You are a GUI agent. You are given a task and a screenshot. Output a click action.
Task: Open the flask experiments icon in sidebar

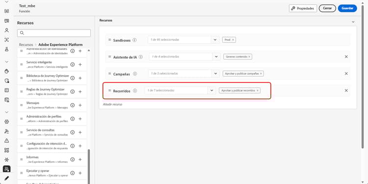click(x=6, y=49)
